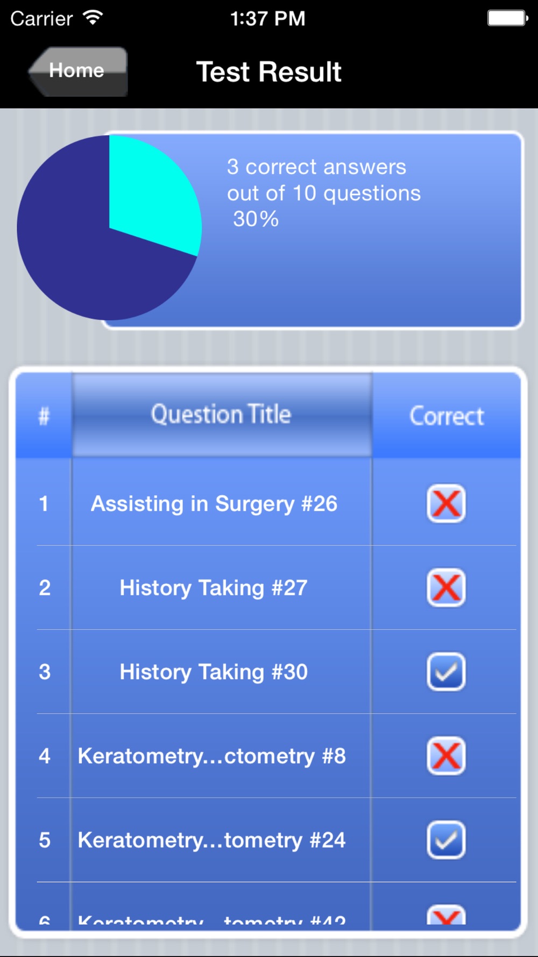This screenshot has width=538, height=957.
Task: Open the History Taking #27 question
Action: tap(214, 588)
